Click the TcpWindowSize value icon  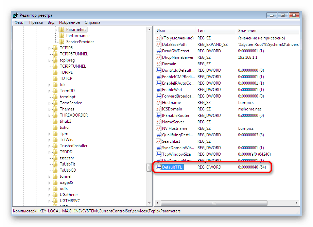tap(158, 154)
